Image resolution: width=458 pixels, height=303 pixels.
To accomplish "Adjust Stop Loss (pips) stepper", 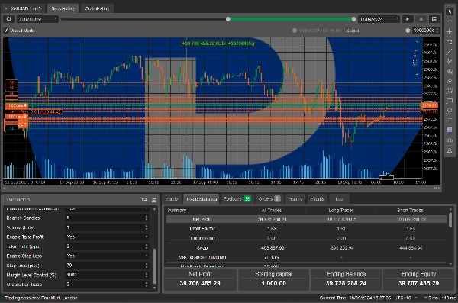I will 147,266.
